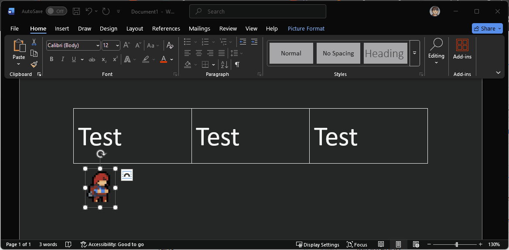
Task: Adjust the zoom slider in status bar
Action: (457, 244)
